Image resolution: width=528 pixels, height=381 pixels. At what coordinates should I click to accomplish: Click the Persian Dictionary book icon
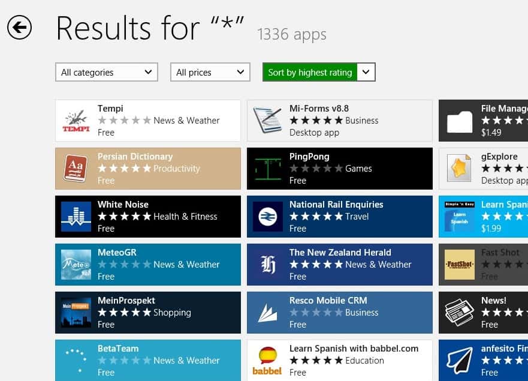click(76, 169)
